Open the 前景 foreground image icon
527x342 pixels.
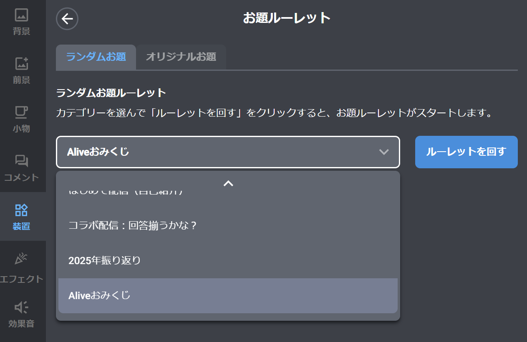coord(21,64)
